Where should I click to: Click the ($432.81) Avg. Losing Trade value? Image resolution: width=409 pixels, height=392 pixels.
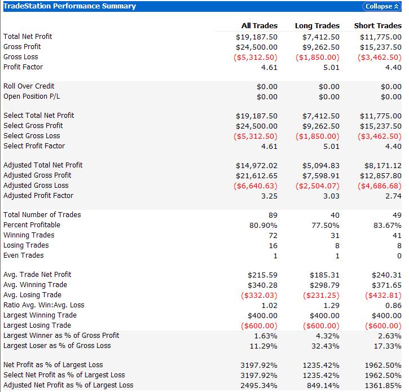[383, 296]
